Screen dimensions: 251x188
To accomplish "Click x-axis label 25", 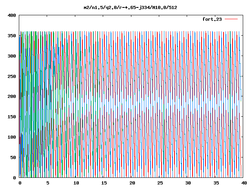I will coord(160,183).
